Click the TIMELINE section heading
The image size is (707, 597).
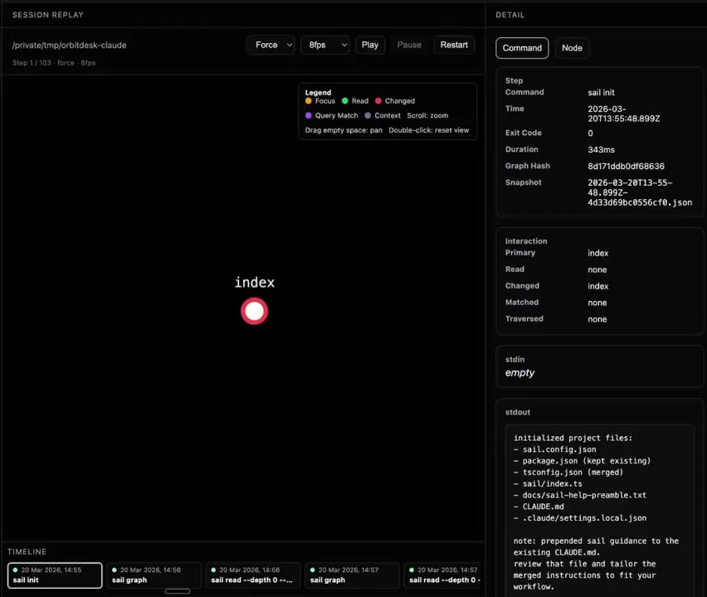pyautogui.click(x=27, y=552)
